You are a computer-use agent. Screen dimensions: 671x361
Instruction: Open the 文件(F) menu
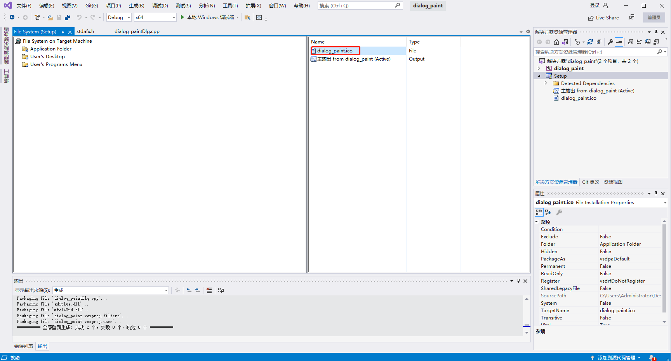pos(24,5)
